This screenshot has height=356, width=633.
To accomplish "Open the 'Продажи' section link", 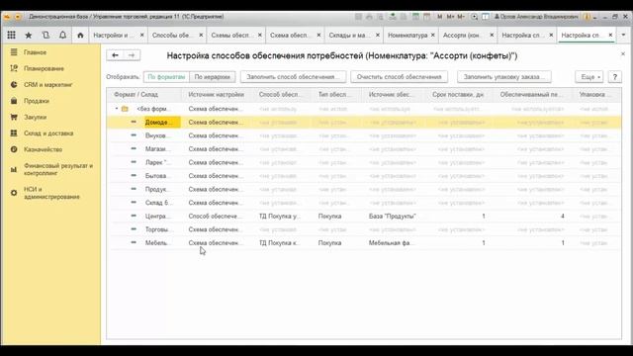I will [x=37, y=101].
